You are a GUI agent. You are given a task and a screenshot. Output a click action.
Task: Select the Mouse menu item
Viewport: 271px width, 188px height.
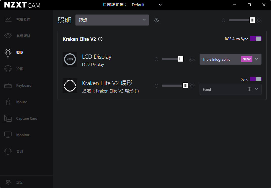point(22,102)
